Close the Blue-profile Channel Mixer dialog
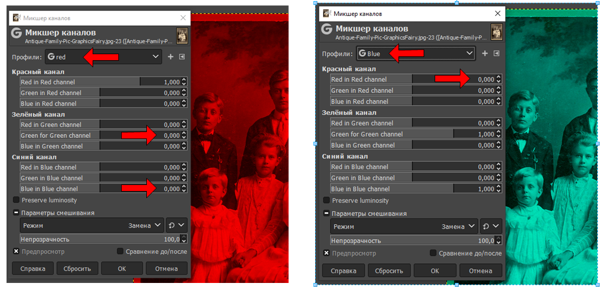The image size is (610, 295). click(497, 14)
